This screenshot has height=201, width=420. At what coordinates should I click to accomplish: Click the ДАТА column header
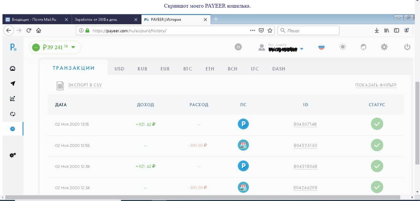coord(61,105)
